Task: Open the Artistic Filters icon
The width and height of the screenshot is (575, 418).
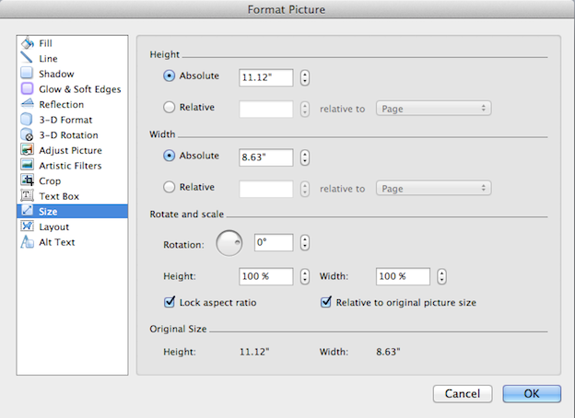Action: 28,166
